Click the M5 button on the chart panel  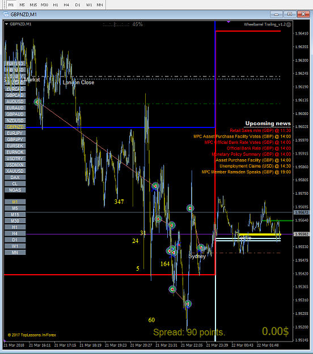(15, 208)
